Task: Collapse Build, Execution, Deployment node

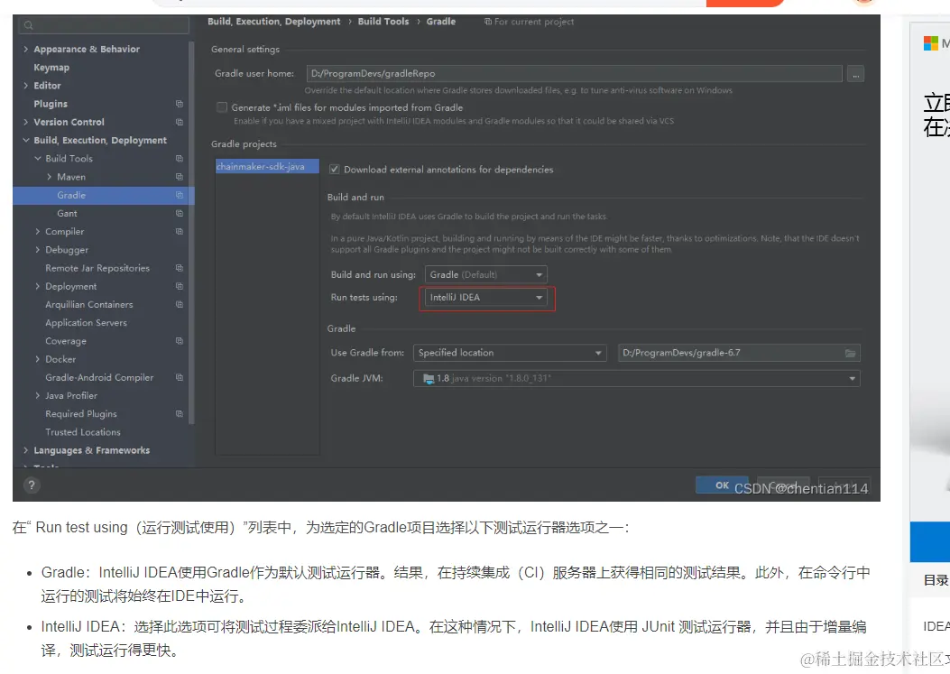Action: pyautogui.click(x=25, y=140)
